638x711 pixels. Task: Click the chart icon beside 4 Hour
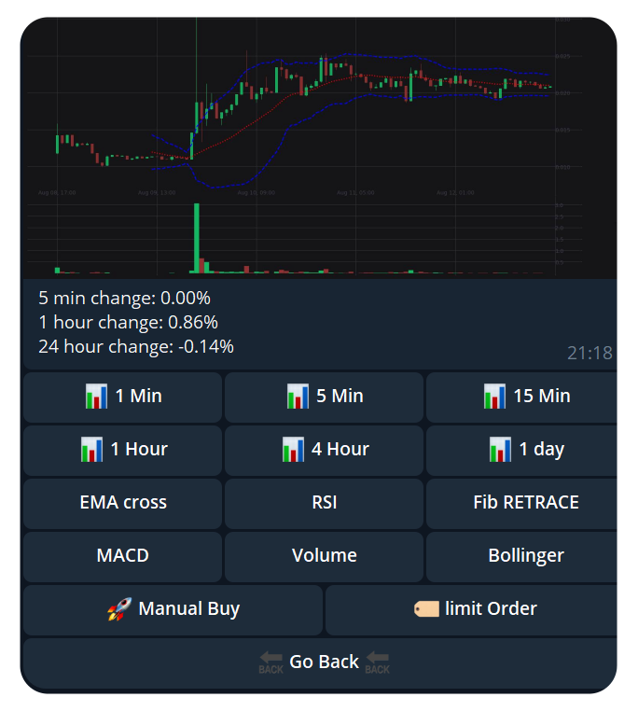point(293,450)
